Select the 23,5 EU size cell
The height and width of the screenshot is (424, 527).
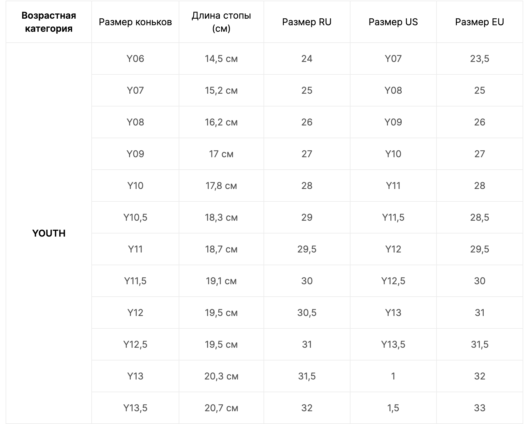480,59
